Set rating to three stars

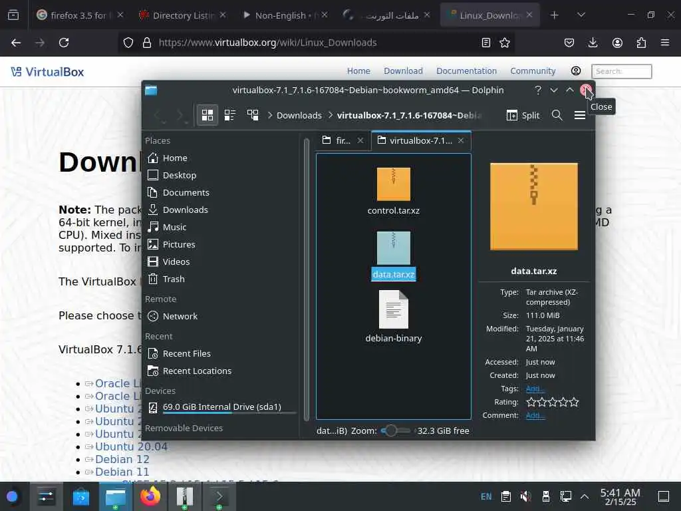tap(553, 402)
